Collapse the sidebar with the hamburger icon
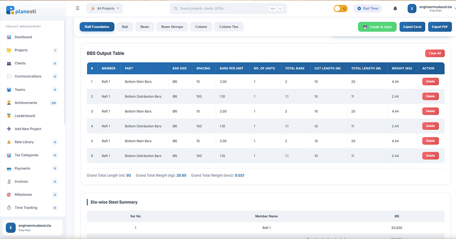The height and width of the screenshot is (239, 456). [77, 8]
